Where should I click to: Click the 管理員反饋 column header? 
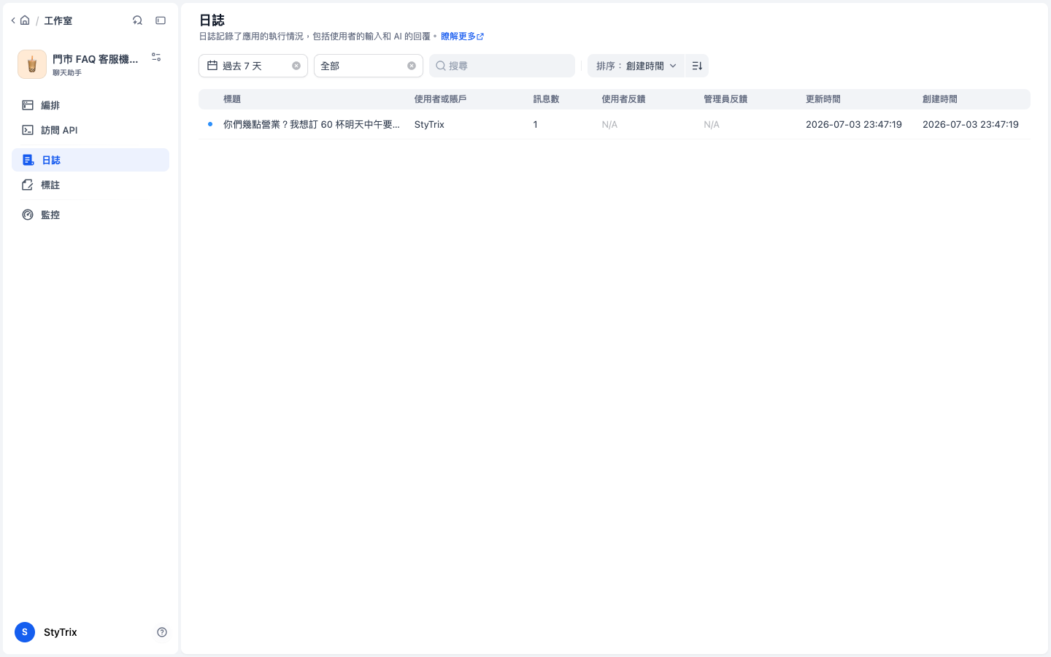[725, 99]
